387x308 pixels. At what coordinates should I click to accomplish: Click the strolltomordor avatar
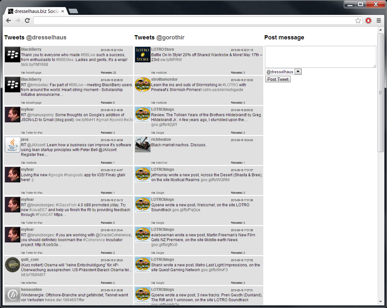143,85
